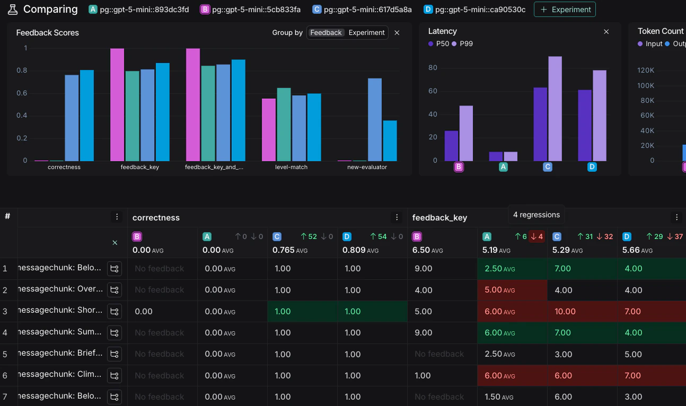The width and height of the screenshot is (686, 406).
Task: Select Feedback in Group by toggle
Action: 326,33
